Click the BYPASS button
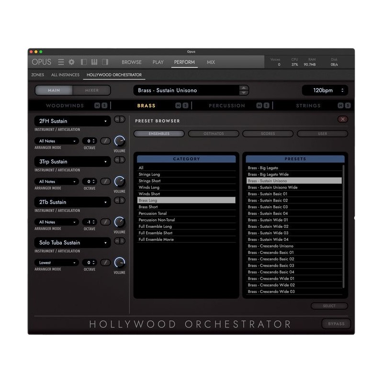This screenshot has height=383, width=383. tap(336, 324)
